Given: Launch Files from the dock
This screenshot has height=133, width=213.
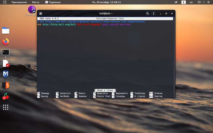Looking at the screenshot, I should pos(6,31).
